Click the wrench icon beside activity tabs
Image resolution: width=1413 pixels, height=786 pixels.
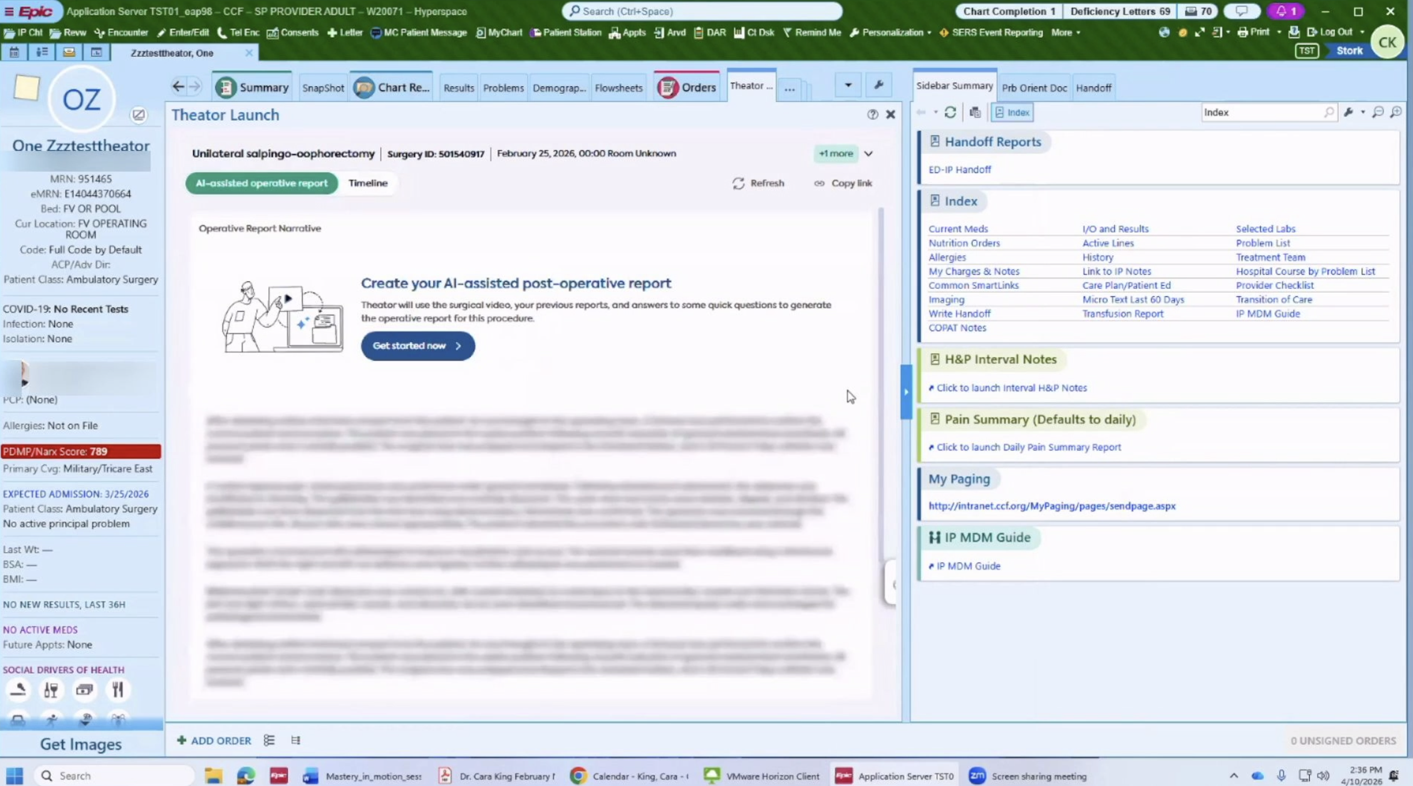878,85
